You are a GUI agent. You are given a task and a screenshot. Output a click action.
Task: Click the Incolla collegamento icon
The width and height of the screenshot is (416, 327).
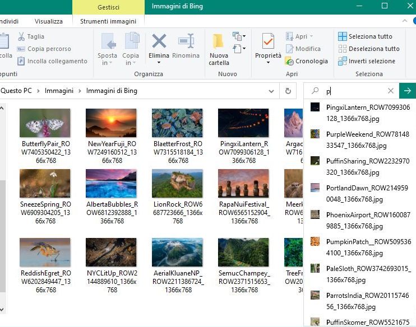click(x=21, y=61)
